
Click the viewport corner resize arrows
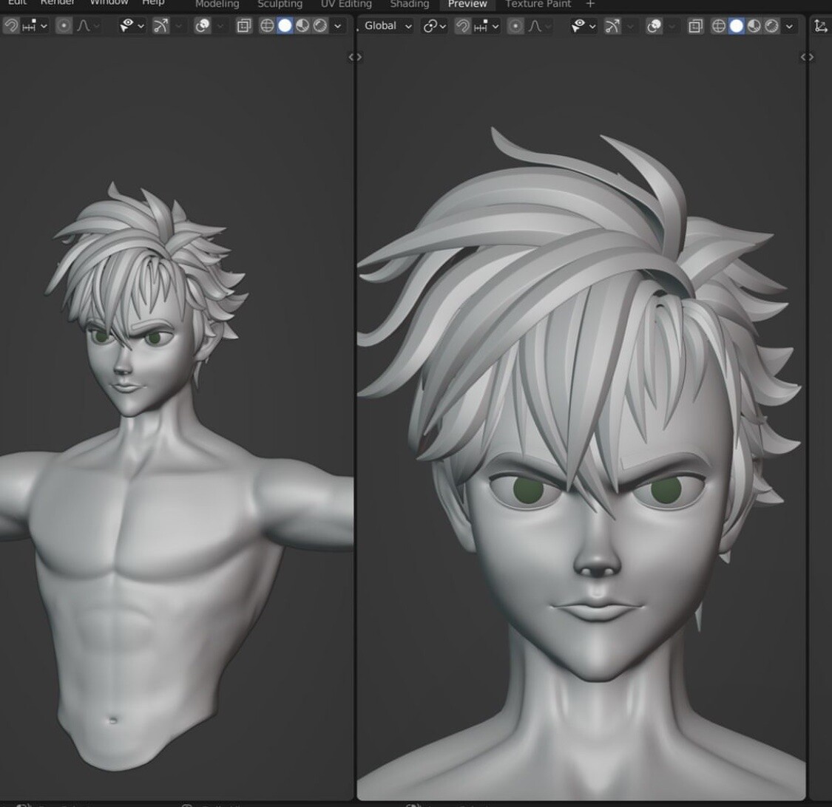click(x=355, y=55)
